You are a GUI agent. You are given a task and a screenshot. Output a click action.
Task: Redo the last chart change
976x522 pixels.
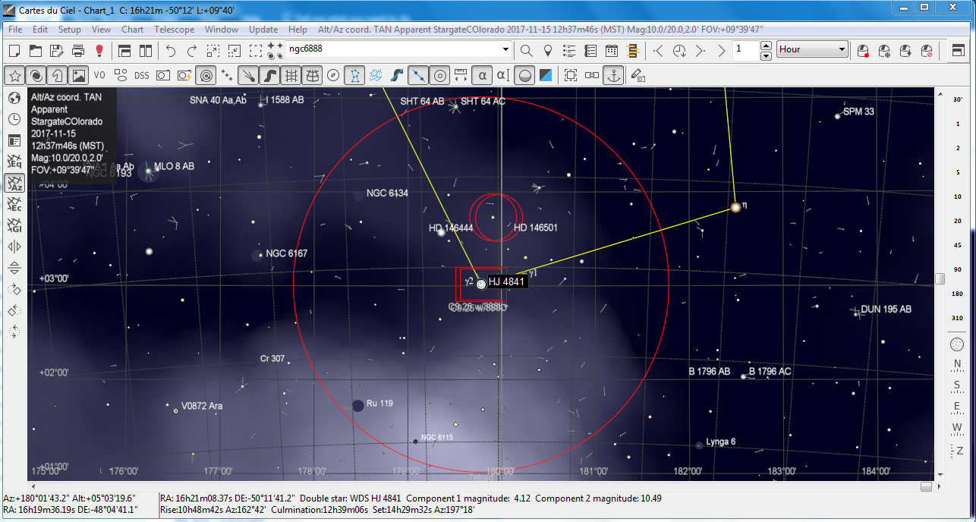click(192, 51)
